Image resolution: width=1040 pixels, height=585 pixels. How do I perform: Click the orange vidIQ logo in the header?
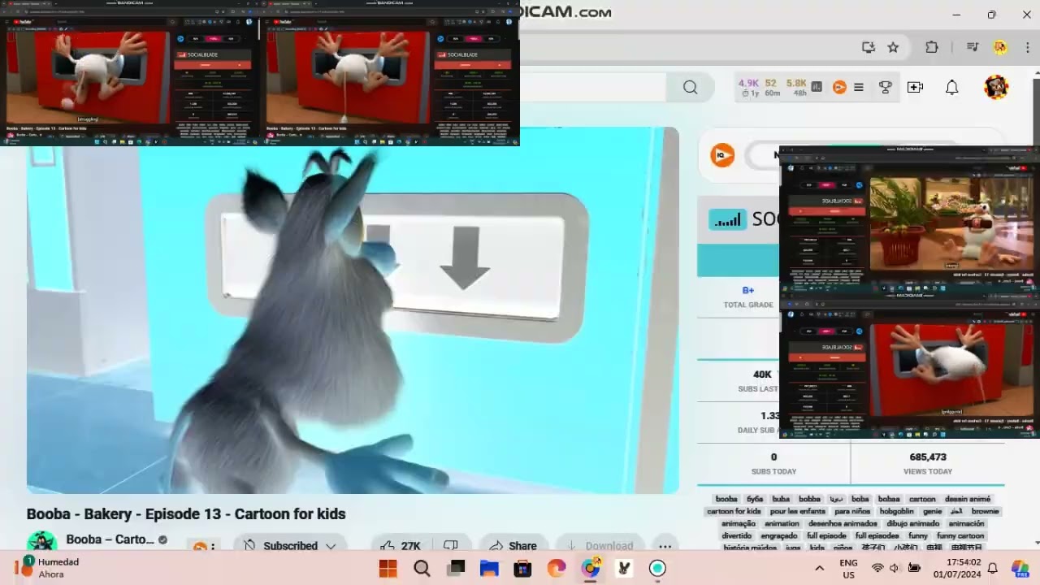839,87
